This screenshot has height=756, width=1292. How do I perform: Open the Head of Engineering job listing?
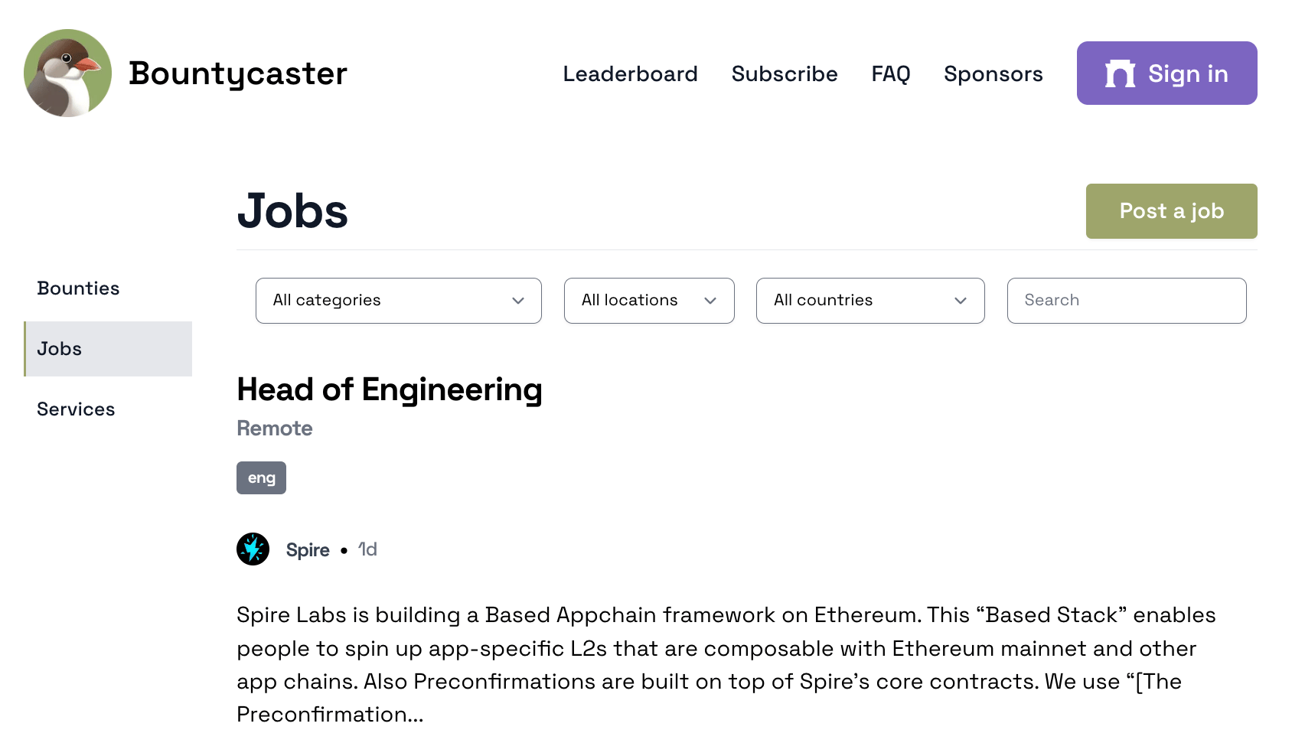390,389
